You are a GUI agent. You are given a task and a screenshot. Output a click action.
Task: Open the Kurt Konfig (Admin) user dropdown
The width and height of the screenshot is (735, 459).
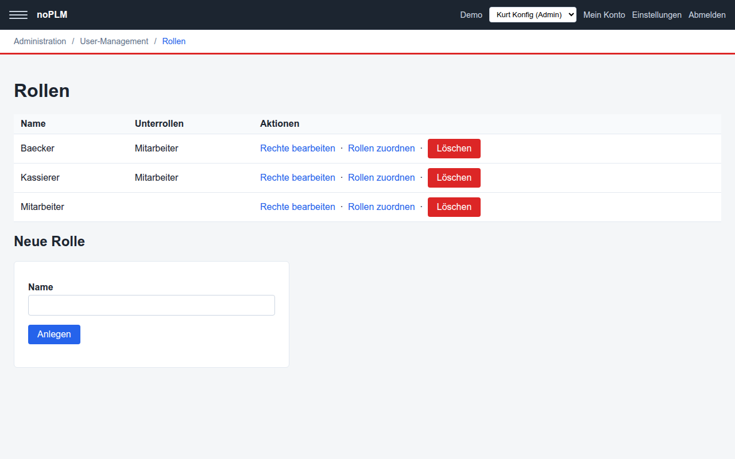pos(532,15)
